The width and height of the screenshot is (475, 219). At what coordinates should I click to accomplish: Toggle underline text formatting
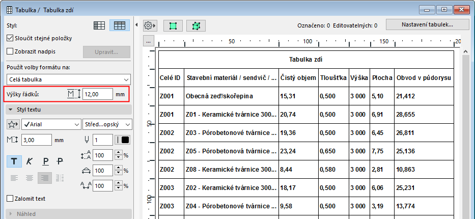[45, 161]
